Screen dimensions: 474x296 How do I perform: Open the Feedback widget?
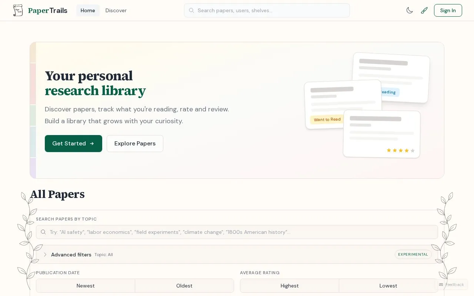point(451,285)
